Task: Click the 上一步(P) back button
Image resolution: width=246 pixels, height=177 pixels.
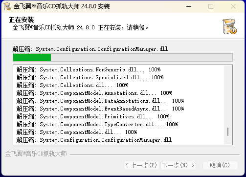Action: pos(141,165)
